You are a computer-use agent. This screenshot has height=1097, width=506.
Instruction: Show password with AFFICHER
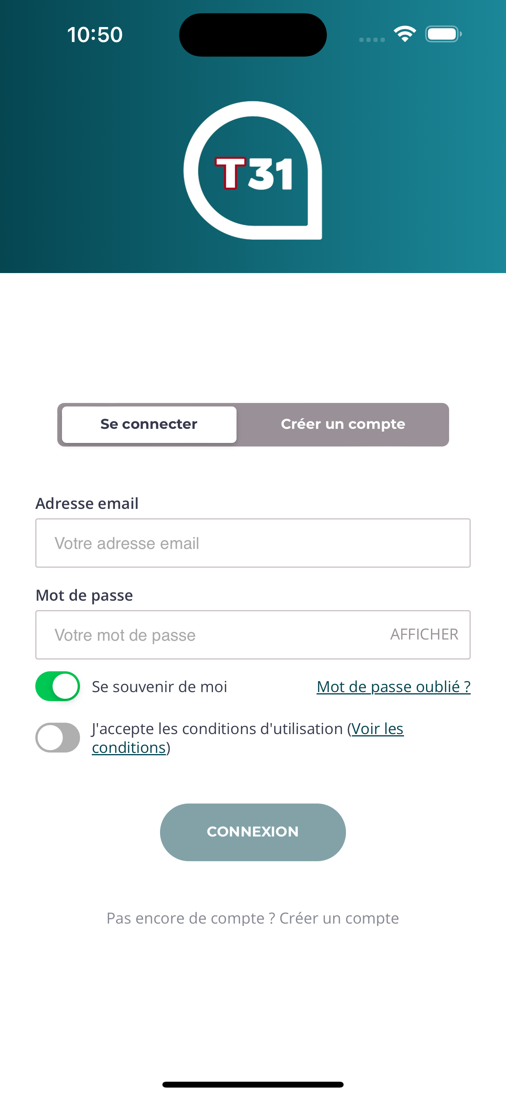(x=424, y=634)
